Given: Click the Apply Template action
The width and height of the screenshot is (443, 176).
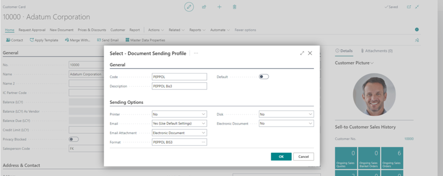Looking at the screenshot, I should [x=44, y=40].
